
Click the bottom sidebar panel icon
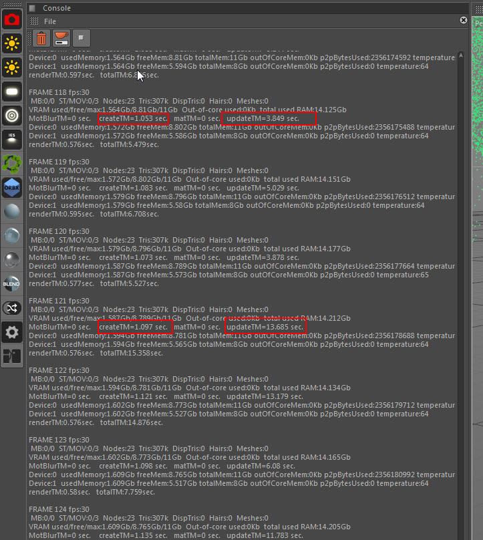(12, 356)
